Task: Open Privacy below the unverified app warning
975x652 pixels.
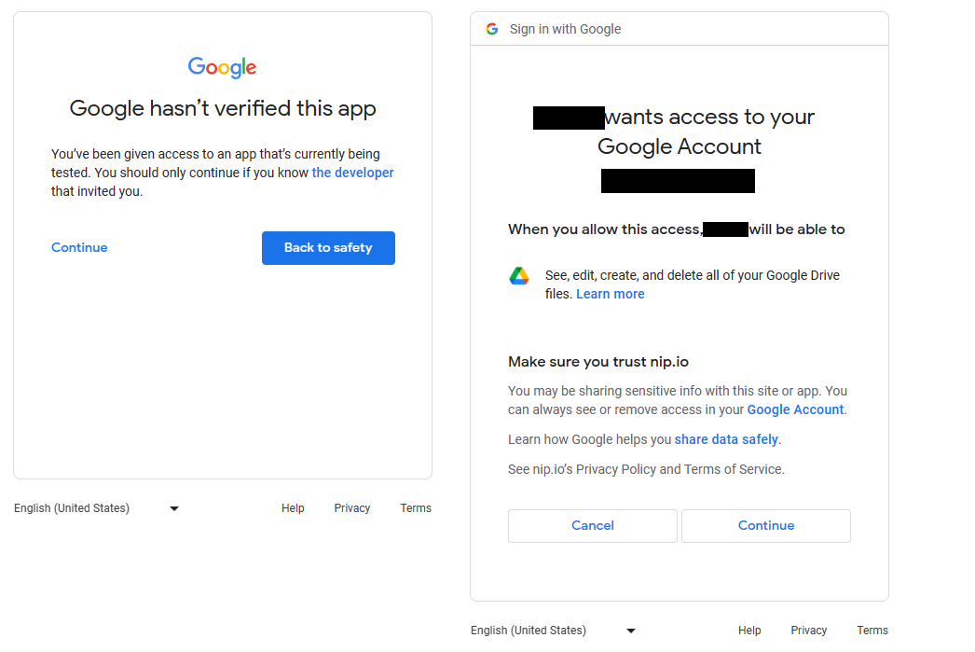Action: click(352, 508)
